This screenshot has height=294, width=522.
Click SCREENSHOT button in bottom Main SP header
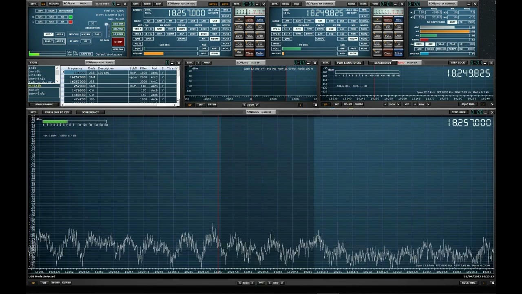tap(90, 112)
